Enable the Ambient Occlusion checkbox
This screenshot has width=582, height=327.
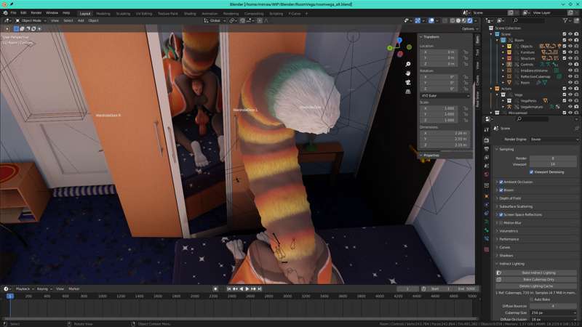(x=501, y=182)
